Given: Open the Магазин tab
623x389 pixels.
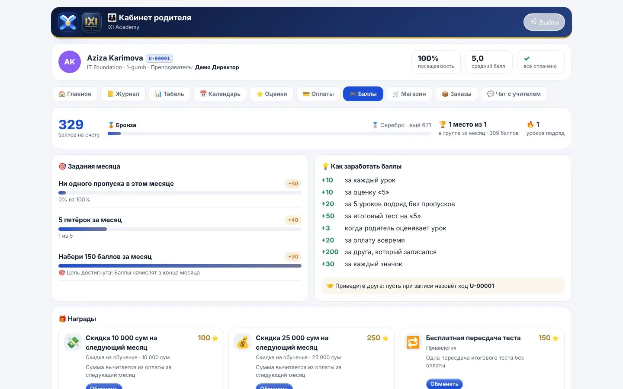Looking at the screenshot, I should (x=409, y=94).
